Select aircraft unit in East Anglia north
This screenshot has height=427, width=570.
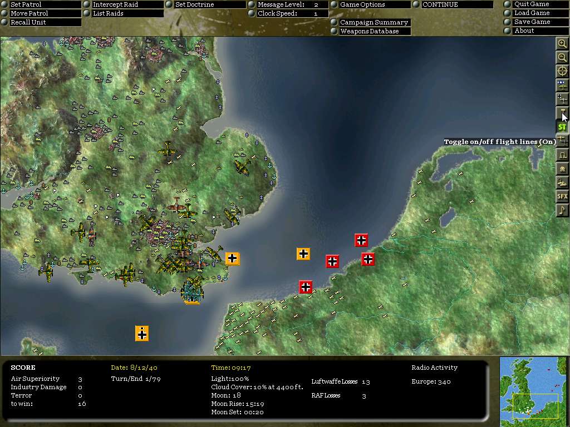click(243, 167)
